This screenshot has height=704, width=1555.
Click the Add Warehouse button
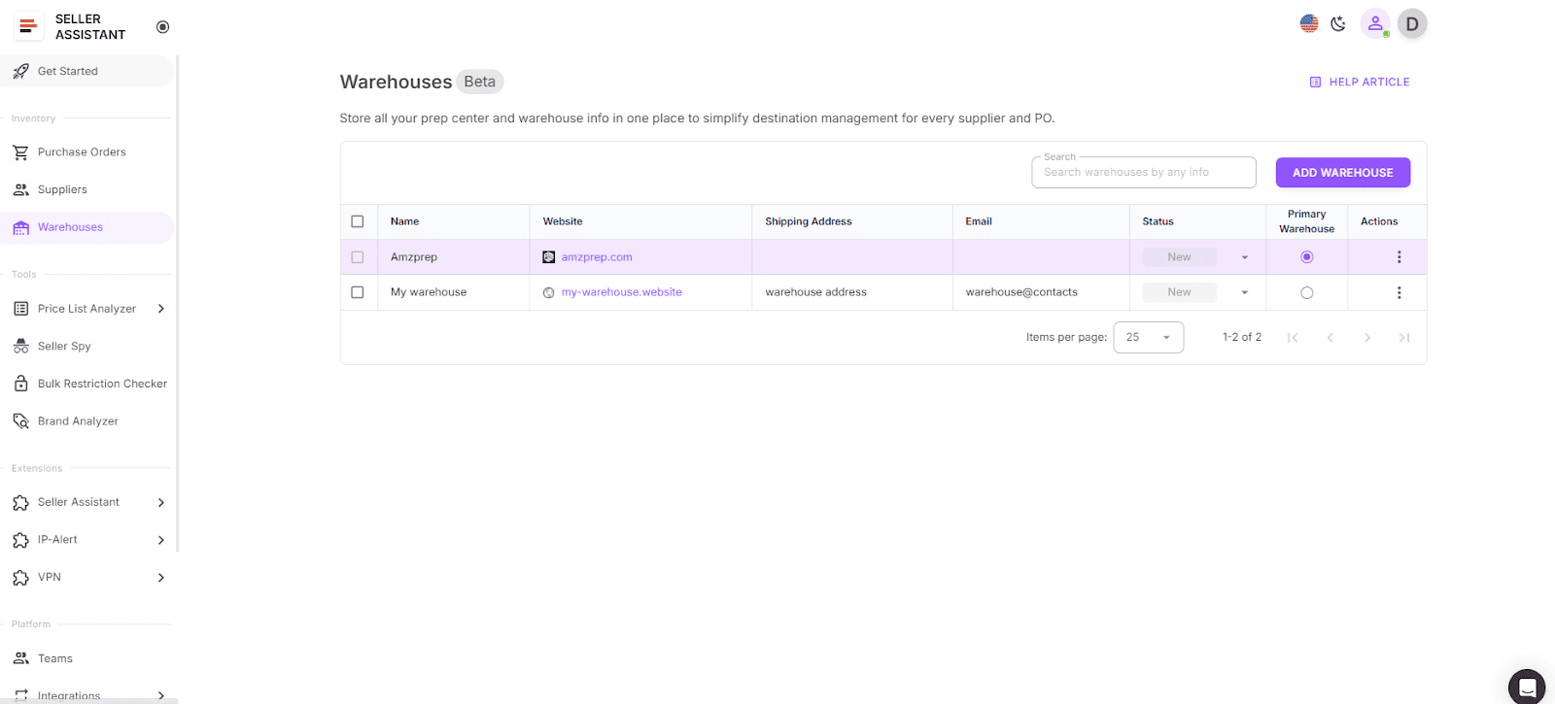point(1342,173)
